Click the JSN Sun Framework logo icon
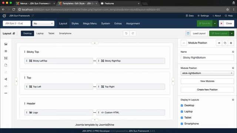 (x=4, y=16)
